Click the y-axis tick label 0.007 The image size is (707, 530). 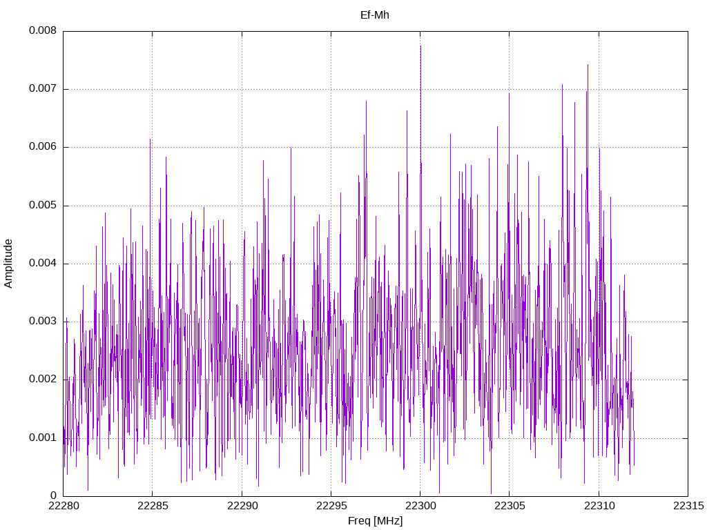(43, 89)
